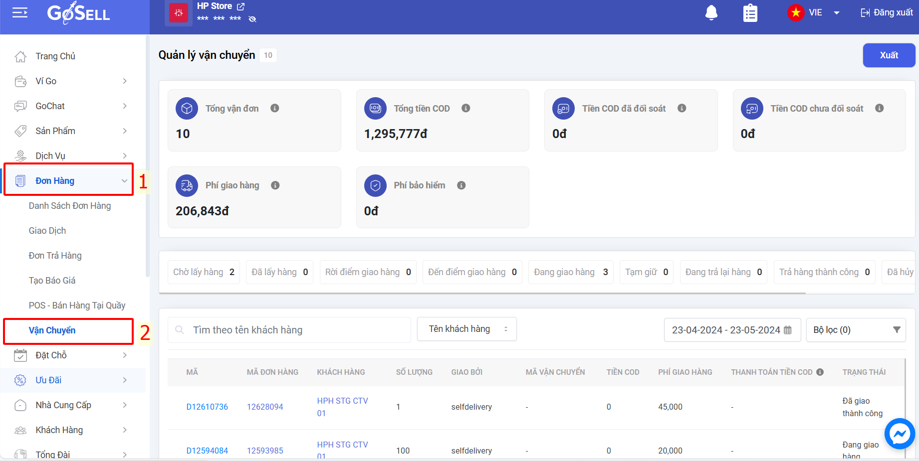Viewport: 919px width, 461px height.
Task: Expand the Đặt Chỗ chevron
Action: coord(125,355)
